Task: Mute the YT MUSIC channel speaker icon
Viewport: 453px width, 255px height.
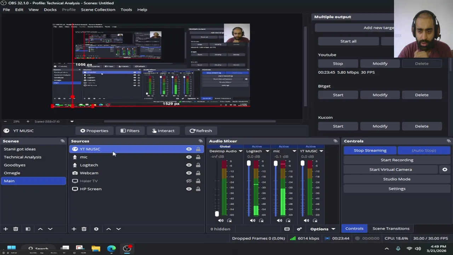Action: 306,221
